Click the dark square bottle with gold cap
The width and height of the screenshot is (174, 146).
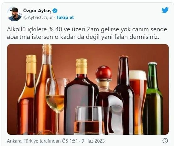[x=81, y=96]
